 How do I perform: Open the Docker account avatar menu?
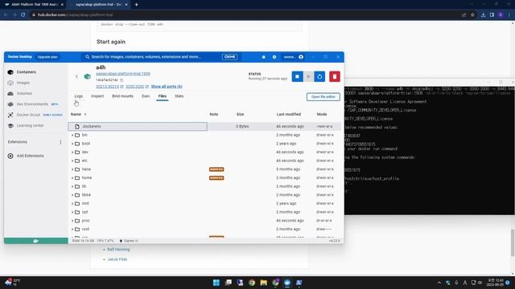[x=301, y=57]
